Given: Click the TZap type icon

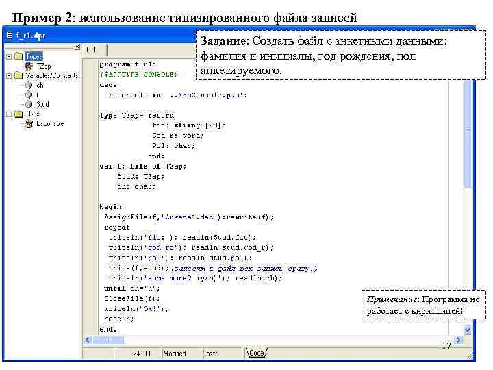Looking at the screenshot, I should pyautogui.click(x=29, y=66).
